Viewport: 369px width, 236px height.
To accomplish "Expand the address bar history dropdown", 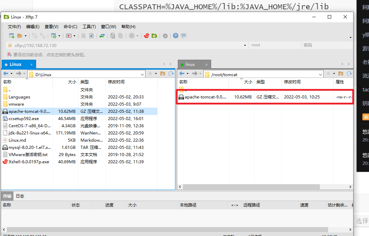I will (x=245, y=45).
